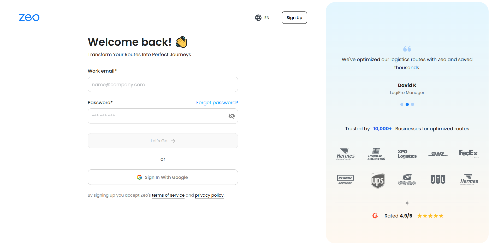Screen dimensions: 492x247
Task: Open the EN language dropdown
Action: click(x=267, y=17)
